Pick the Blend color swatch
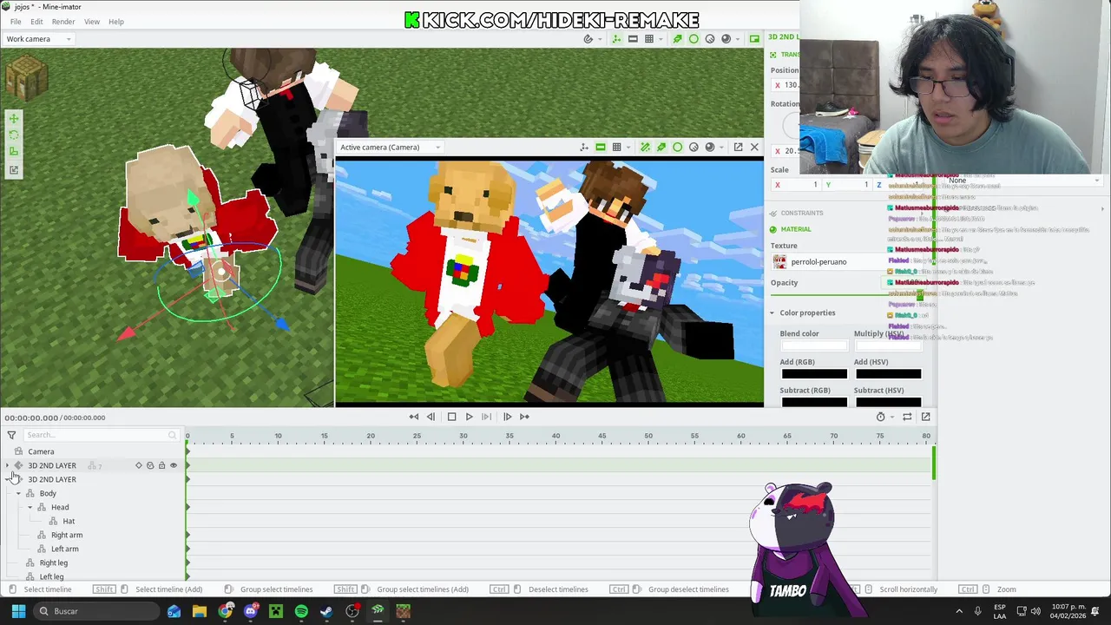The height and width of the screenshot is (625, 1111). (814, 345)
